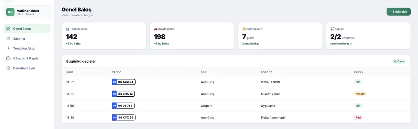Click the VK site logo avatar
The image size is (418, 129).
tap(10, 12)
